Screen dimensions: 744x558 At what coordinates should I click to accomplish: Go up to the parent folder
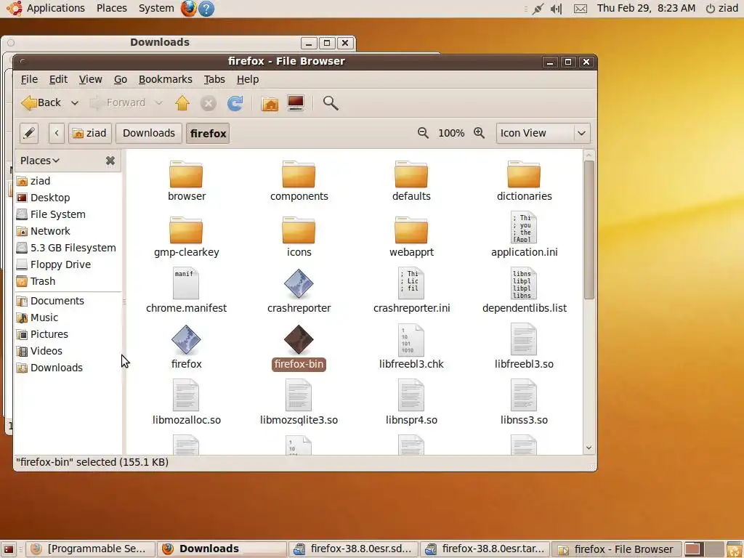[x=182, y=103]
